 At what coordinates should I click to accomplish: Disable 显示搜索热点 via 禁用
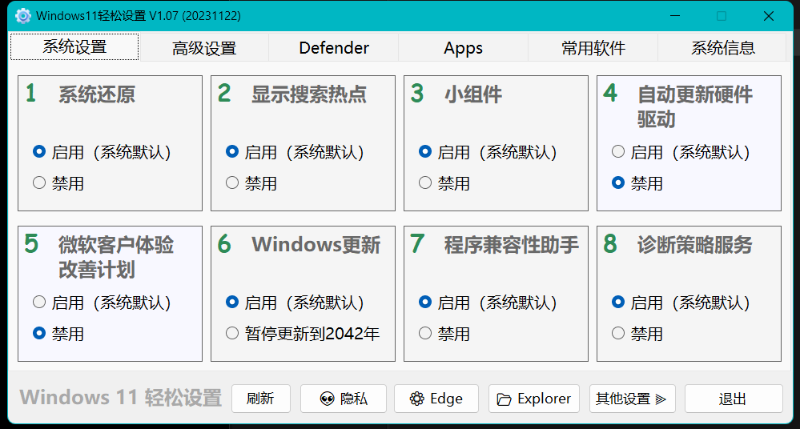coord(251,183)
